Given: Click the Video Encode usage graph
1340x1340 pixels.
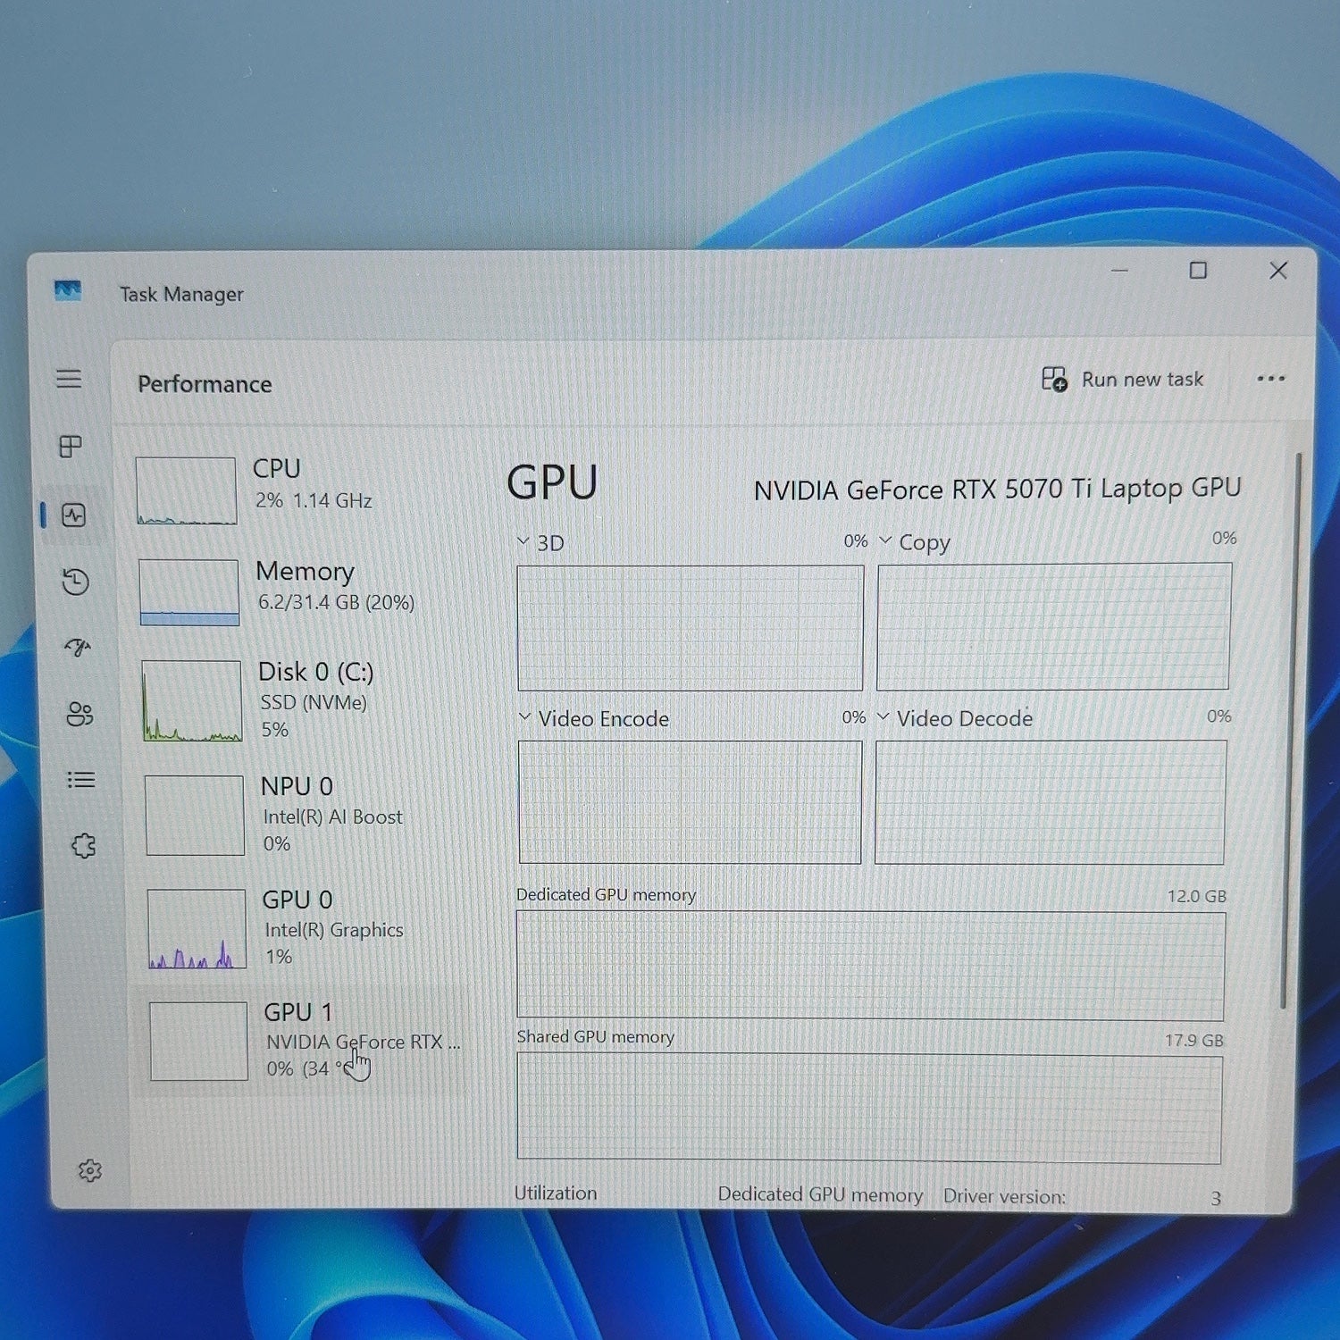Looking at the screenshot, I should [x=690, y=801].
